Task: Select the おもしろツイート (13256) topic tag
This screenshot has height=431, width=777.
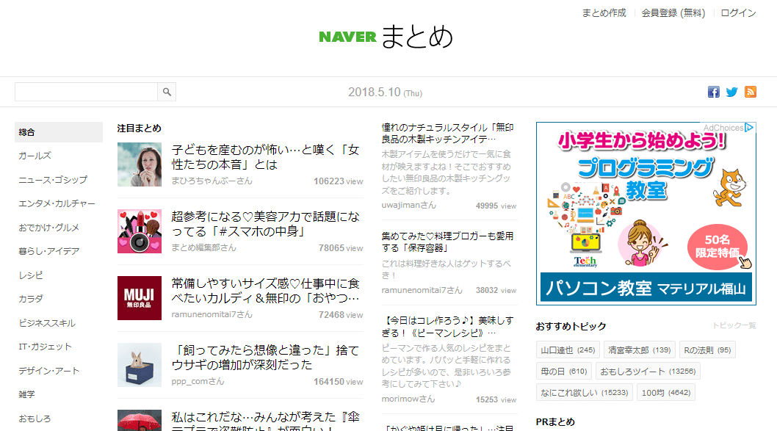Action: point(648,371)
